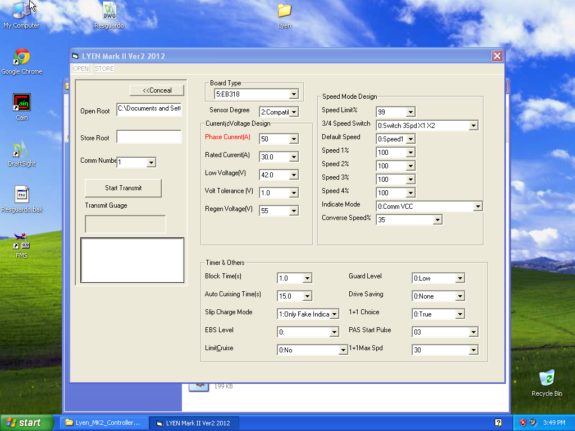The width and height of the screenshot is (575, 431).
Task: Expand the LimitCruise dropdown
Action: coord(343,350)
